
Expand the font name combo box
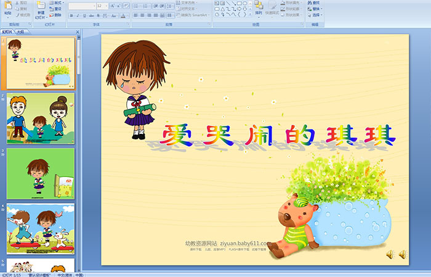tap(92, 6)
